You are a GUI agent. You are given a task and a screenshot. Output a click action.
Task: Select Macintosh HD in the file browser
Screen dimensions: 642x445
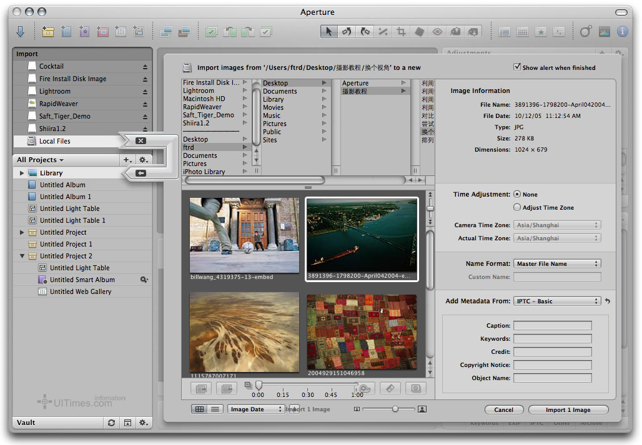pyautogui.click(x=216, y=99)
